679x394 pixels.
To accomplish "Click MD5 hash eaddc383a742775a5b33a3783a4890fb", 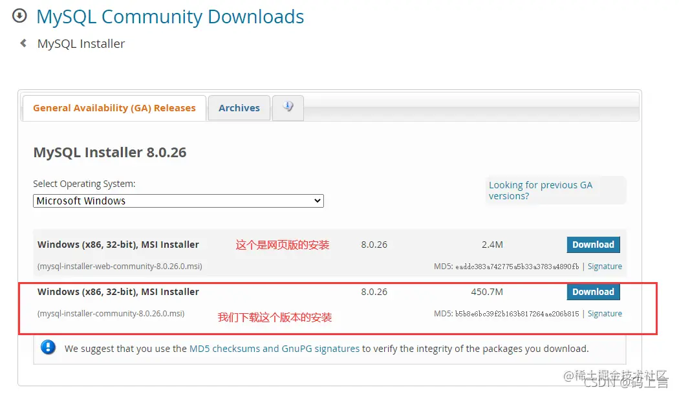I will pos(517,267).
